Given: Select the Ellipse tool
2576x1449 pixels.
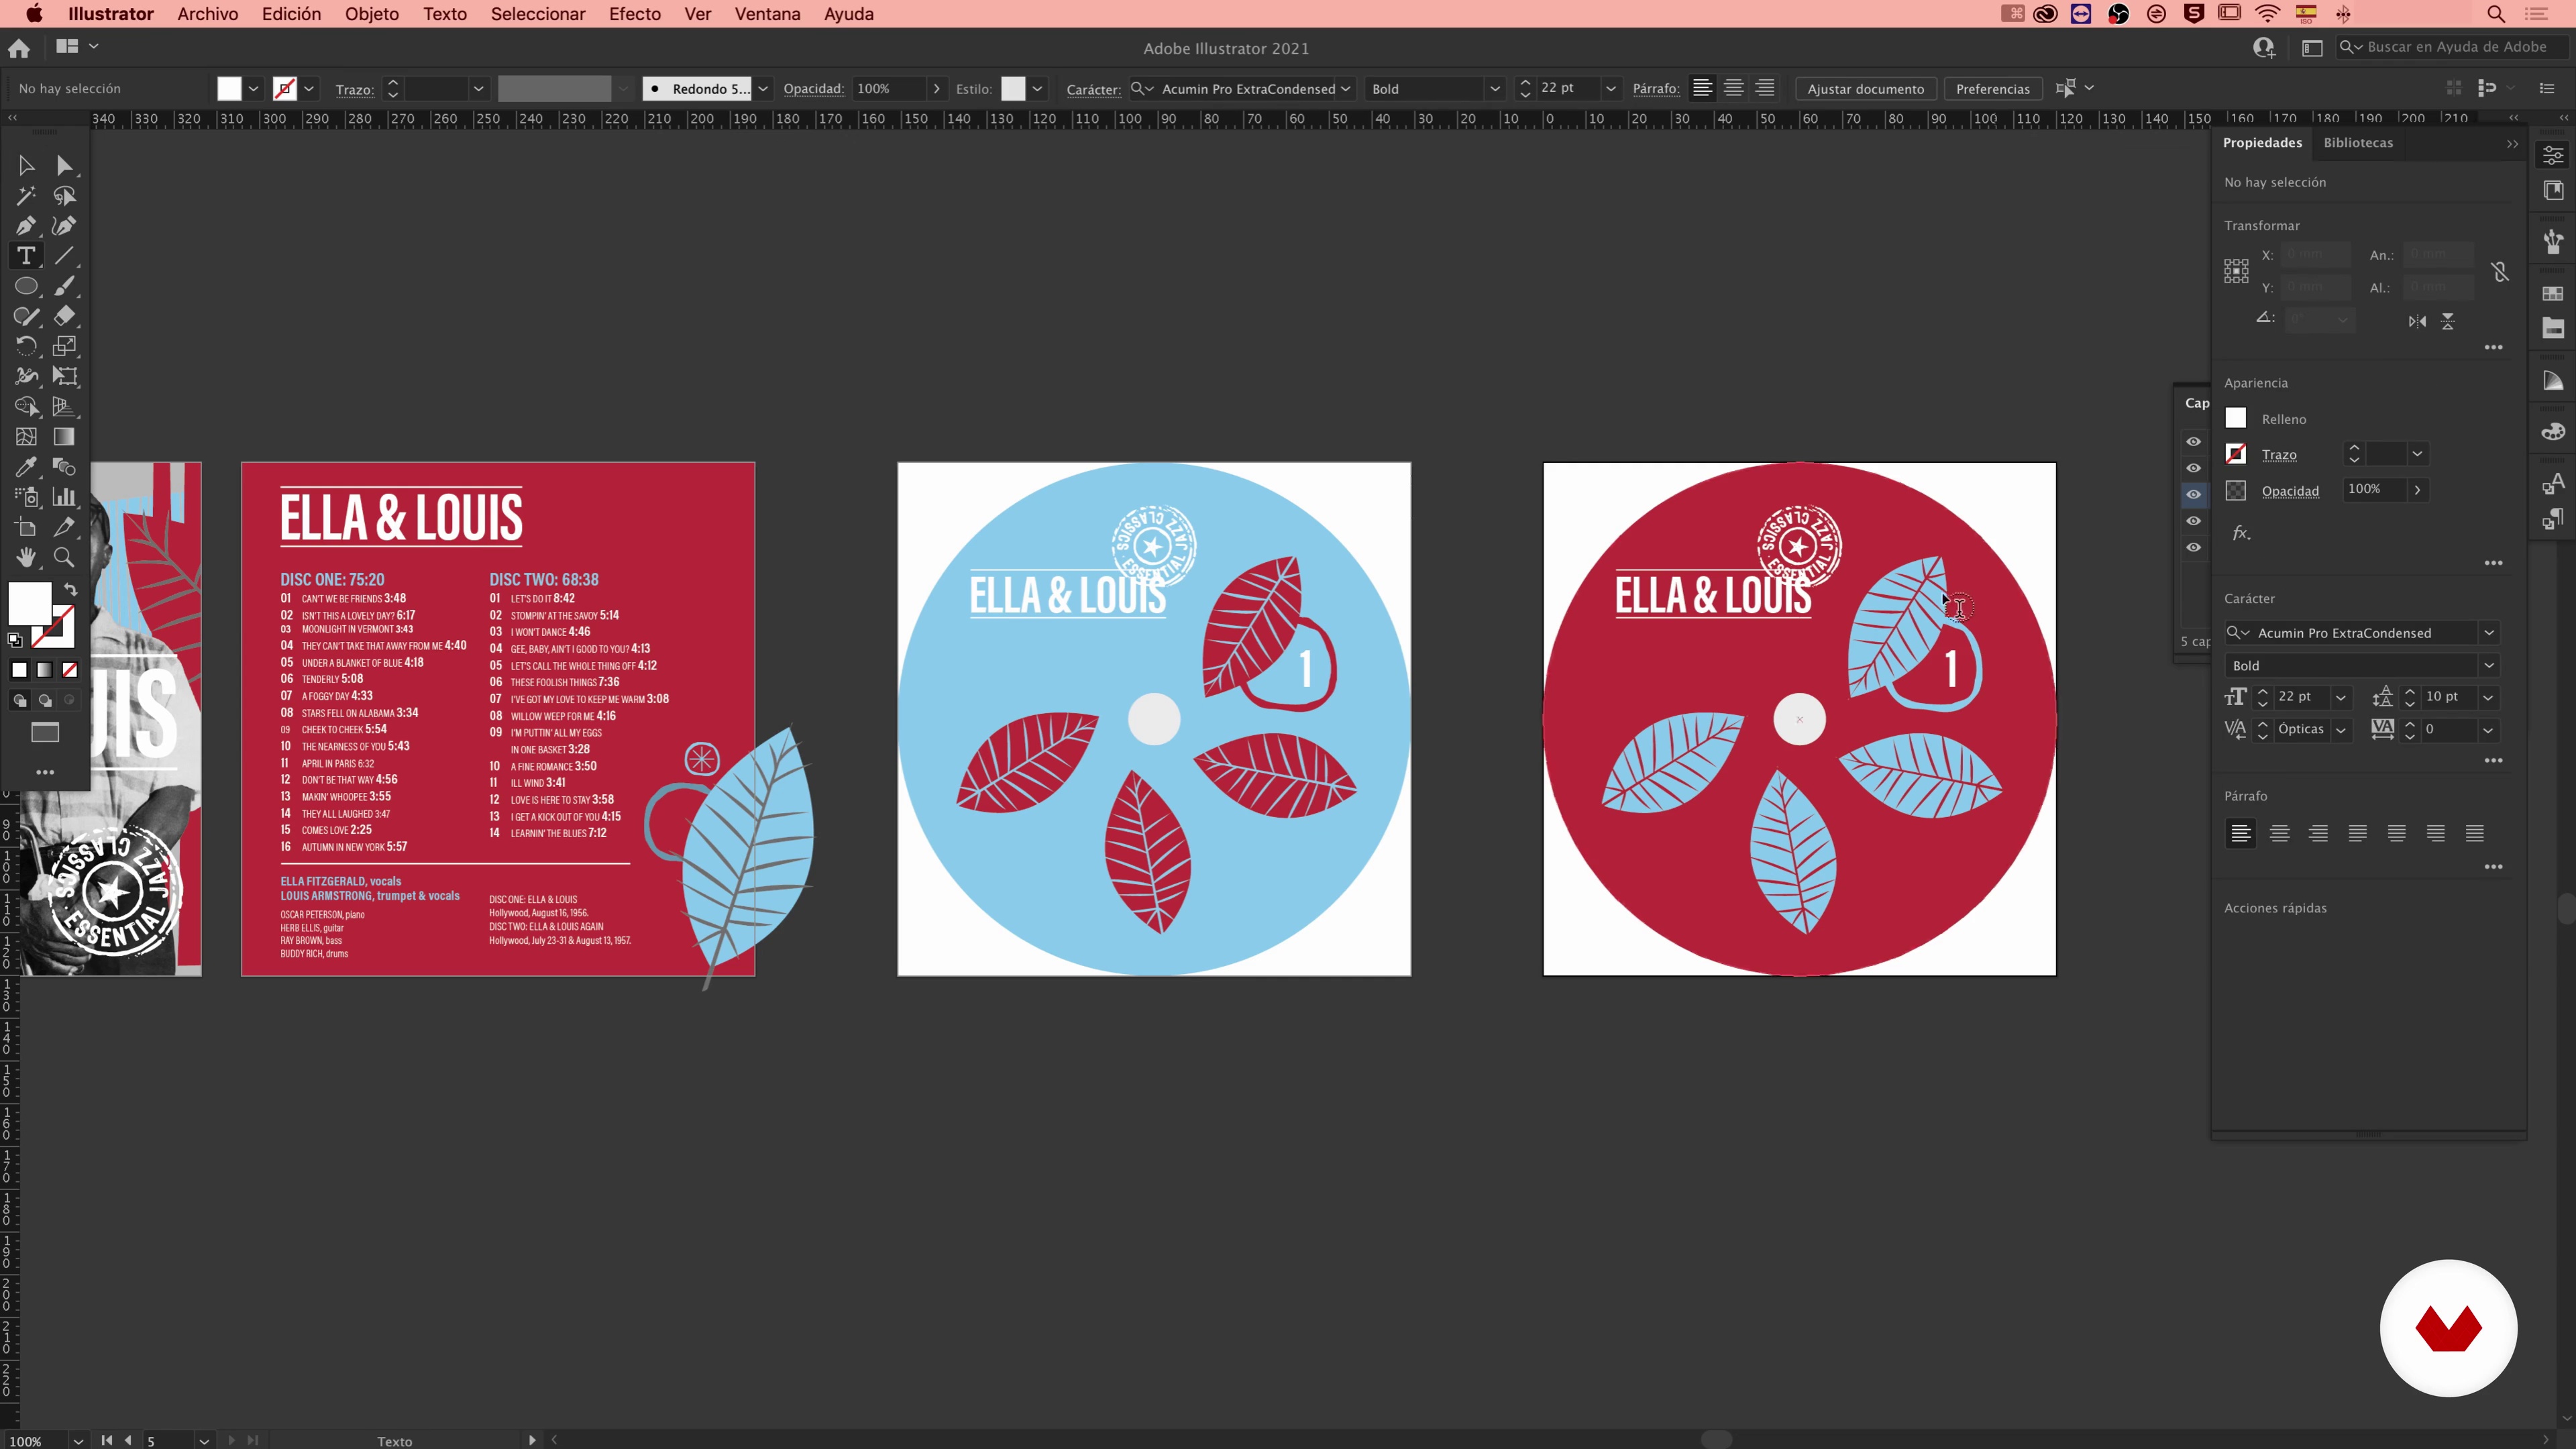Looking at the screenshot, I should pos(26,286).
